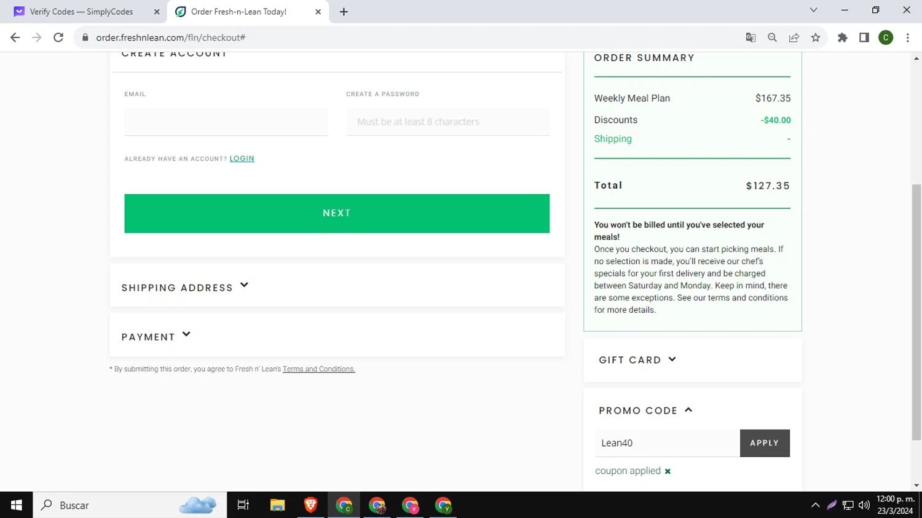This screenshot has height=518, width=922.
Task: Open the taskbar clock and date
Action: tap(896, 505)
